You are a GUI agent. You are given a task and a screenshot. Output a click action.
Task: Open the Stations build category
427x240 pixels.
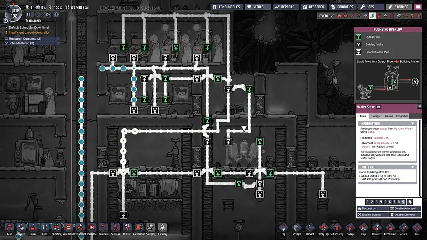tap(115, 229)
